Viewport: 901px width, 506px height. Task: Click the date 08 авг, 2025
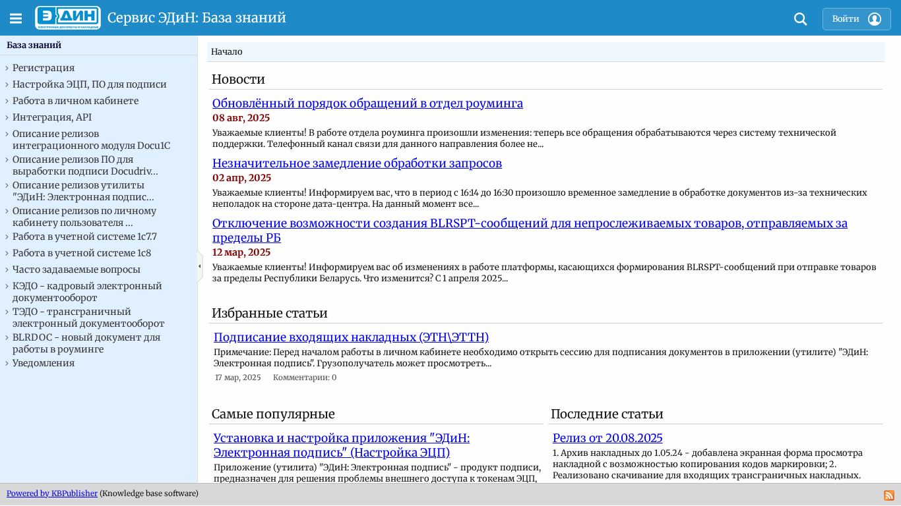coord(241,118)
